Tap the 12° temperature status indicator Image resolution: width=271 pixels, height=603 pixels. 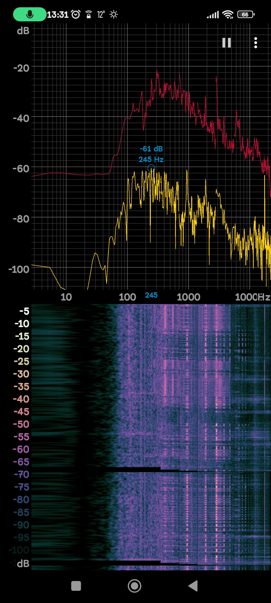click(101, 15)
